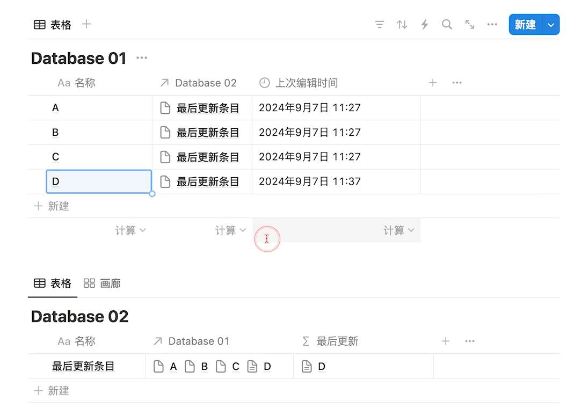The image size is (567, 408).
Task: Click the page icon in row C's relation
Action: pyautogui.click(x=165, y=157)
